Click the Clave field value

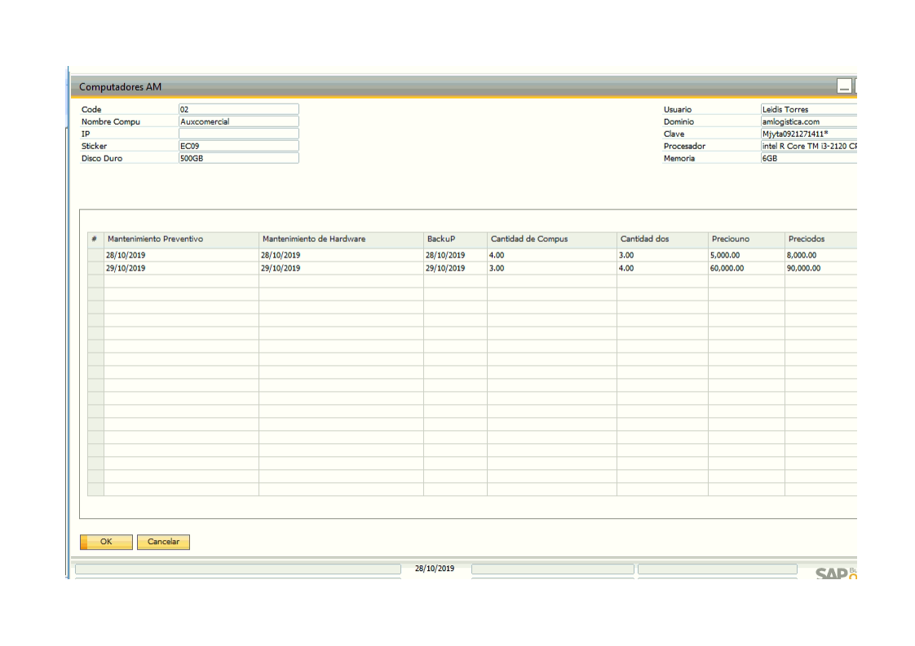809,134
